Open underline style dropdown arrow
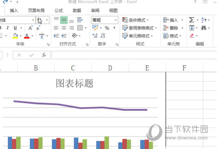The height and width of the screenshot is (149, 217). coord(21,28)
